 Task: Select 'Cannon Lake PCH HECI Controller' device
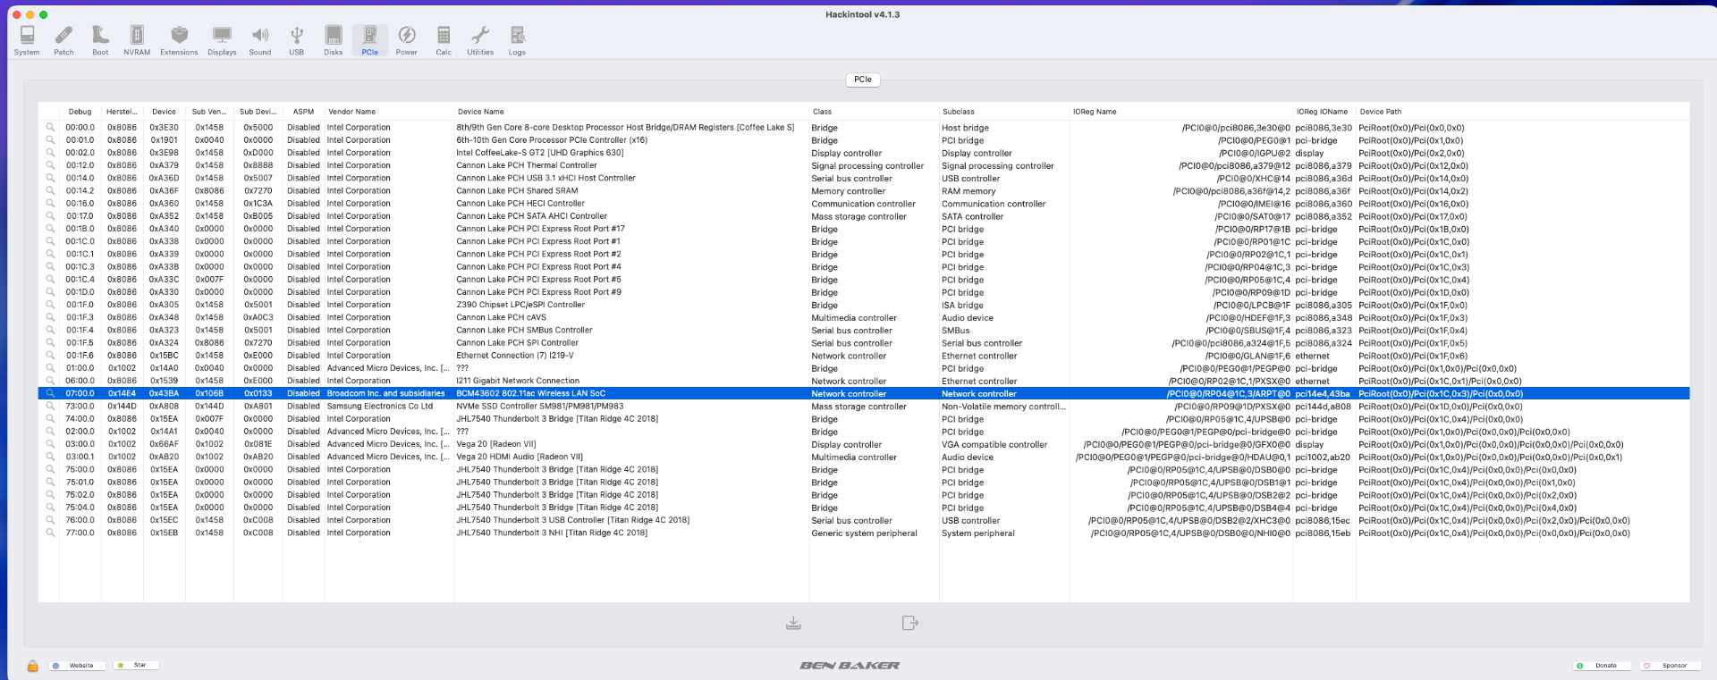520,203
